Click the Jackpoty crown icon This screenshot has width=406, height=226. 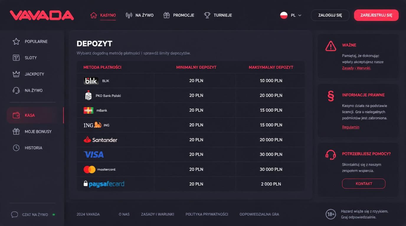pos(16,74)
